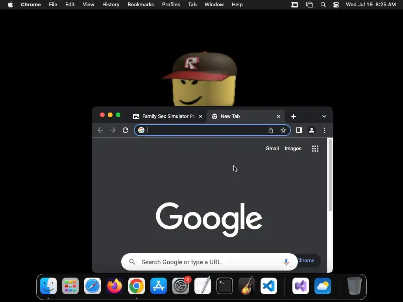Viewport: 403px width, 302px height.
Task: Open the History menu
Action: (111, 5)
